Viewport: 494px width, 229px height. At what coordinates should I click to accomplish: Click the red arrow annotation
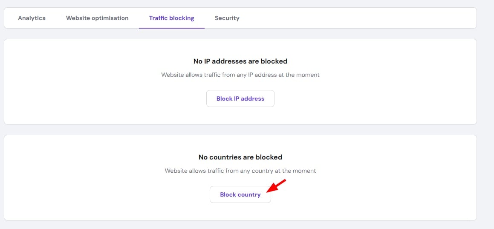click(x=276, y=186)
